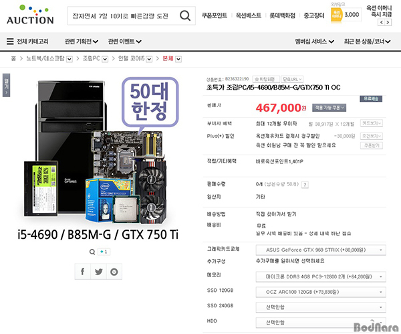Click into the search input field
401x334 pixels.
(x=124, y=16)
